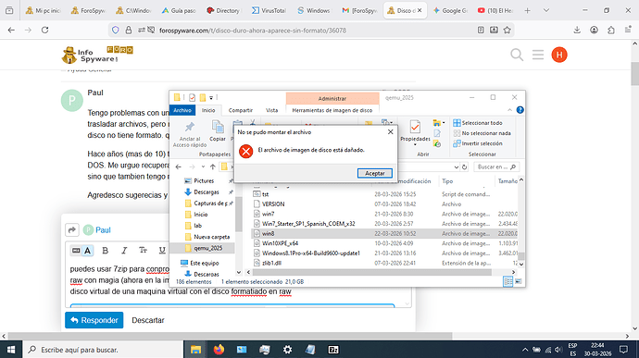Bookmark this page with the star icon
This screenshot has height=358, width=639.
(507, 30)
